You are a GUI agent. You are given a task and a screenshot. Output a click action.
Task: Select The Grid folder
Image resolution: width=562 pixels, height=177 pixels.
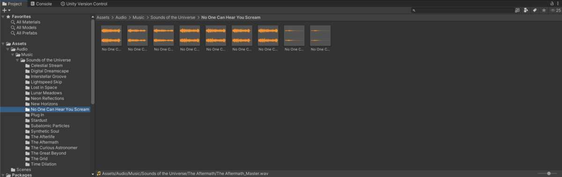click(36, 159)
